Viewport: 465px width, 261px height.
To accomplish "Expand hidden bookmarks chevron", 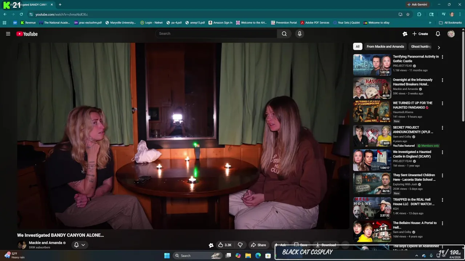I will (x=430, y=22).
